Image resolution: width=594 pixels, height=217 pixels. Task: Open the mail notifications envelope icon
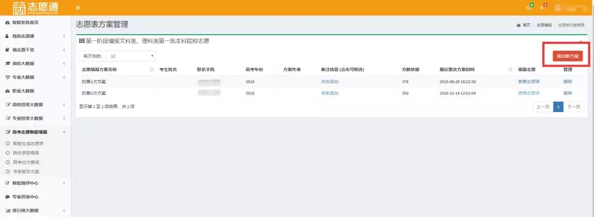(x=529, y=8)
